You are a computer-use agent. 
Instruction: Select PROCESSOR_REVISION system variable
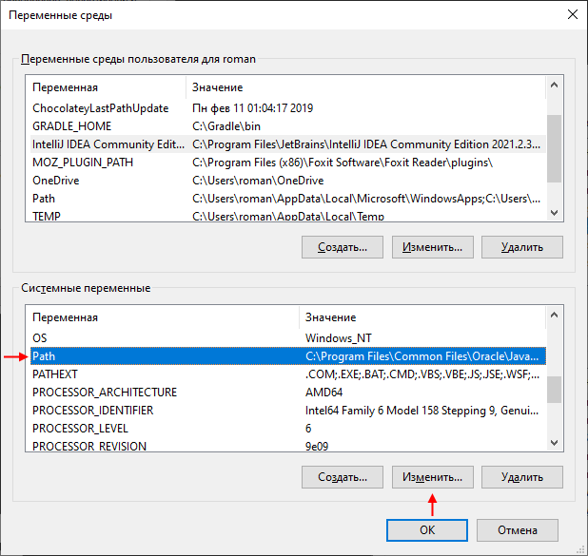click(x=288, y=446)
